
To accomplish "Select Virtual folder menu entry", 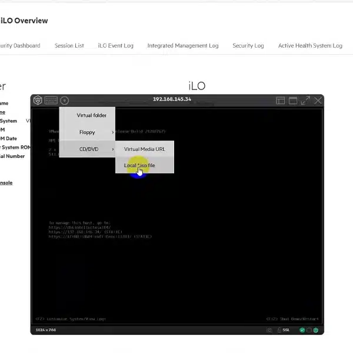I will pos(91,115).
